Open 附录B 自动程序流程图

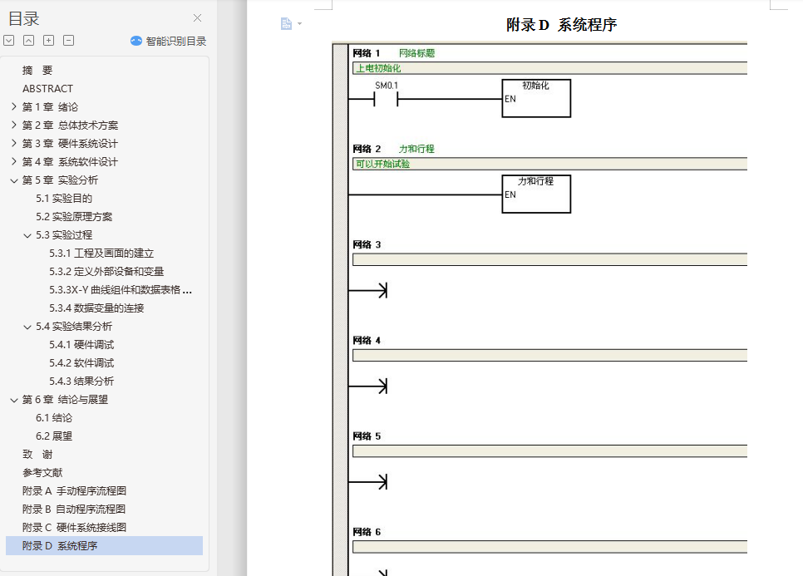coord(74,510)
